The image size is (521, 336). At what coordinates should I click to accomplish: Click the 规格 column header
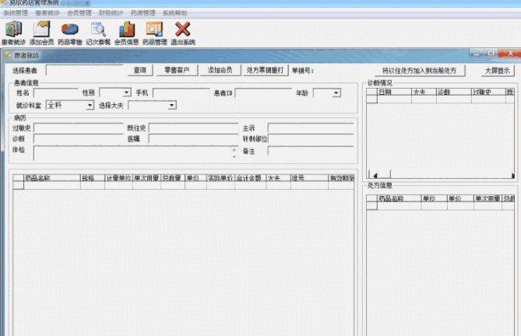[x=93, y=178]
